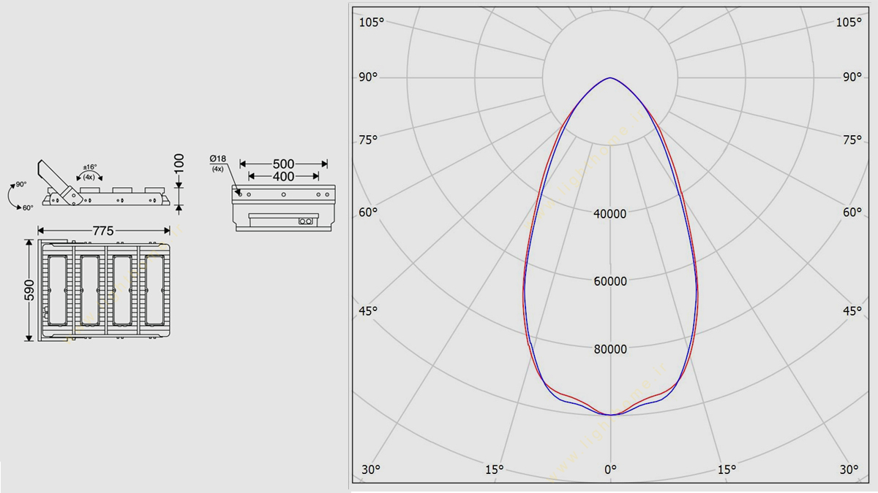Click the 15° label right of 0°
878x493 pixels.
[x=726, y=469]
